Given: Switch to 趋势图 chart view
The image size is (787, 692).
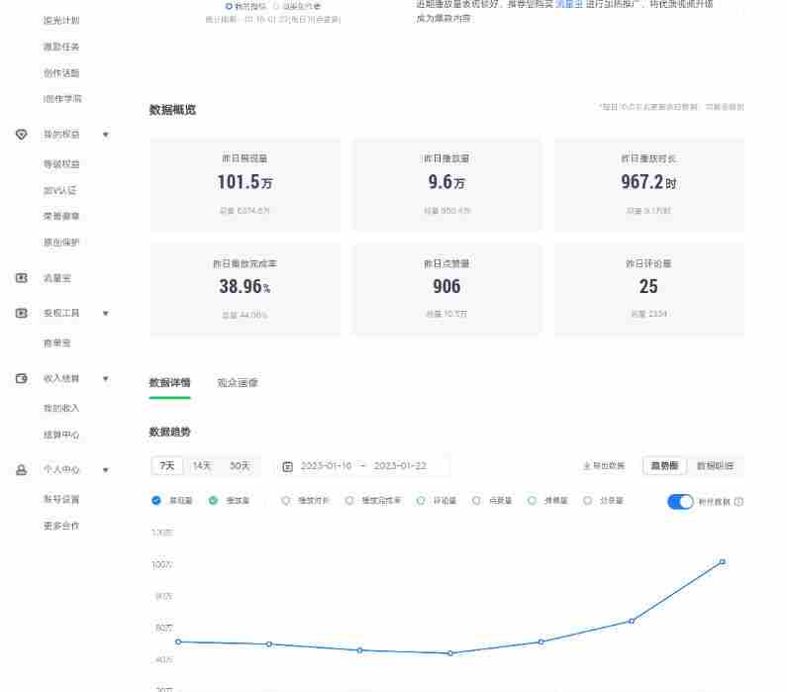Looking at the screenshot, I should [664, 465].
